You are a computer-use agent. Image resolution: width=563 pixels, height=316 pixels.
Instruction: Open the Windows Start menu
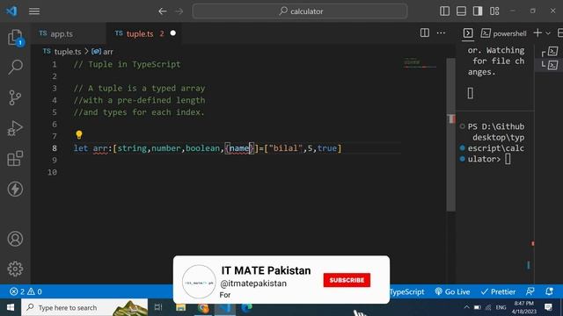11,307
